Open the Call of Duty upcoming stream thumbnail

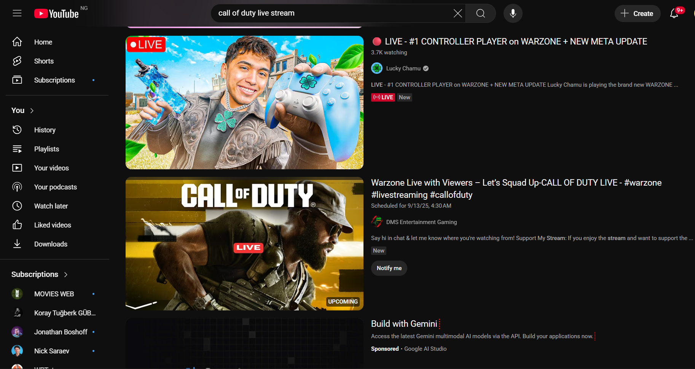click(244, 243)
